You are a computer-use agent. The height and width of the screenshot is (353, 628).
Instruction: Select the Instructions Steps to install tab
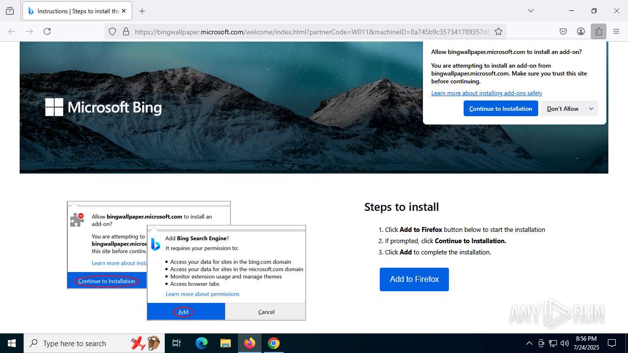(77, 11)
